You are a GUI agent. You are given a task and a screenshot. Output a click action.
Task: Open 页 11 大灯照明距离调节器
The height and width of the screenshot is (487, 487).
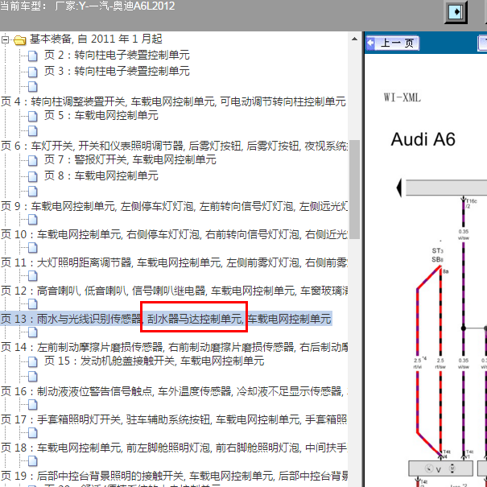click(x=174, y=262)
